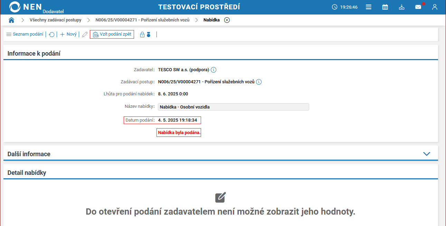Click the Vzít podání zpět button
Viewport: 446px width, 226px height.
tap(112, 34)
